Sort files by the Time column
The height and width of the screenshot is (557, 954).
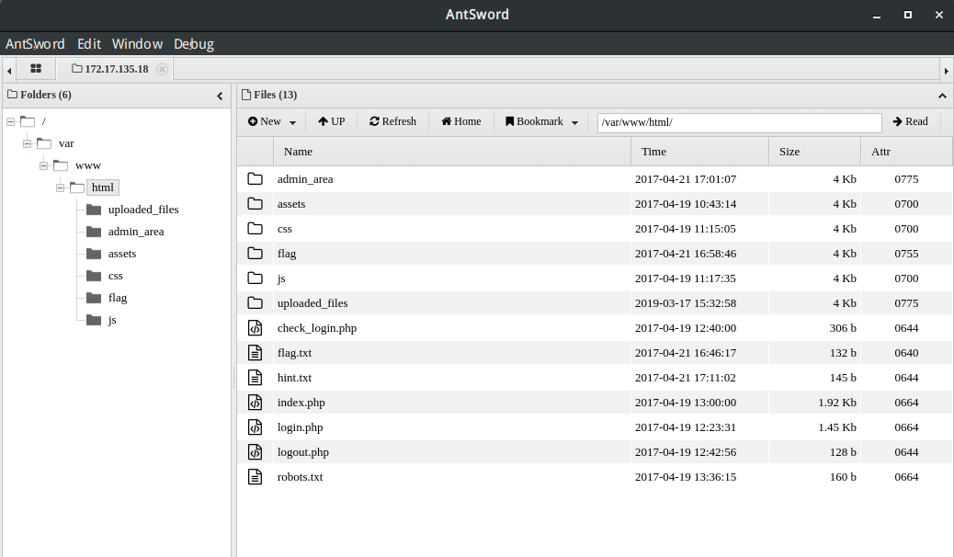click(x=699, y=152)
